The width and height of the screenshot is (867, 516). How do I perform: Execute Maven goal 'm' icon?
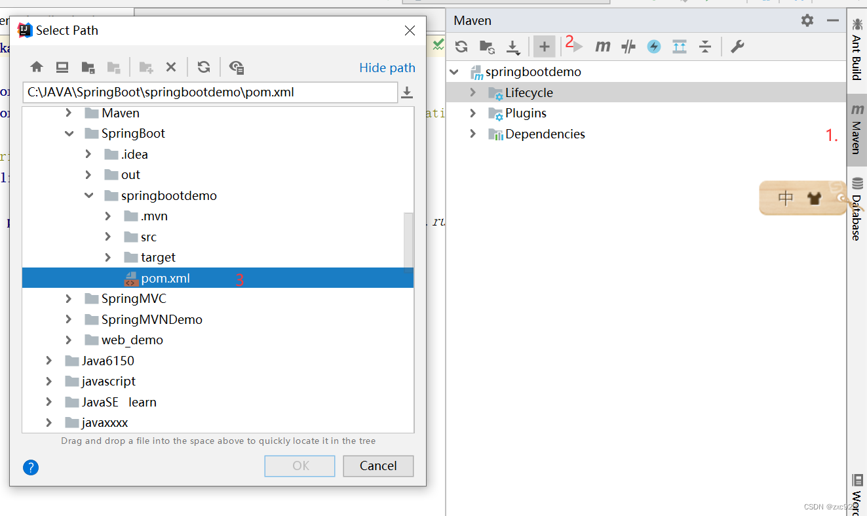[x=603, y=47]
